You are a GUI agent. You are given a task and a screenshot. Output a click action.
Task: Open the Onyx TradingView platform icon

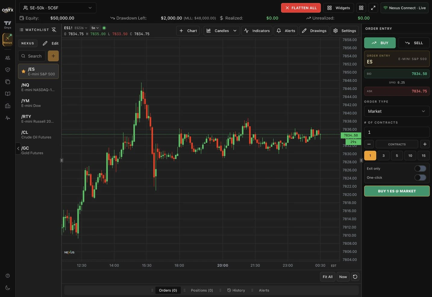(x=8, y=25)
